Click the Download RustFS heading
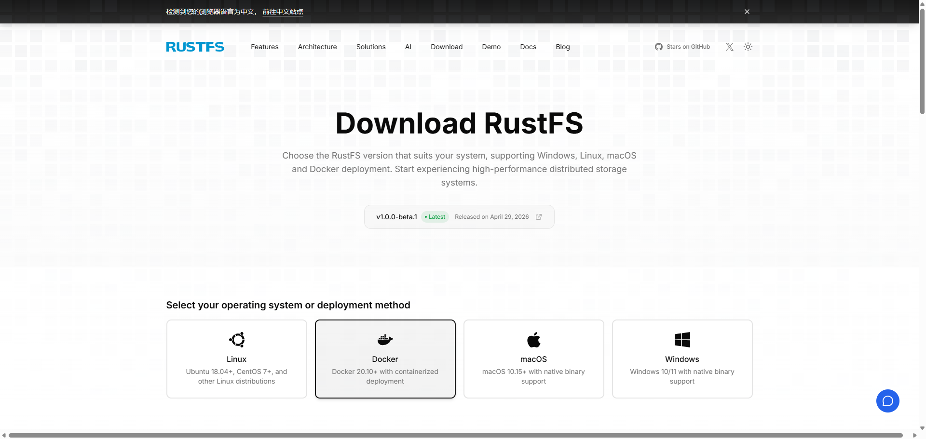This screenshot has height=439, width=926. pyautogui.click(x=459, y=123)
